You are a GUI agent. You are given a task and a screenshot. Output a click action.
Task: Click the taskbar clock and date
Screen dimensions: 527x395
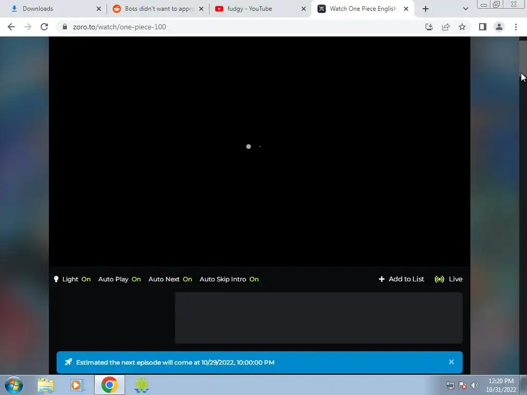(501, 385)
